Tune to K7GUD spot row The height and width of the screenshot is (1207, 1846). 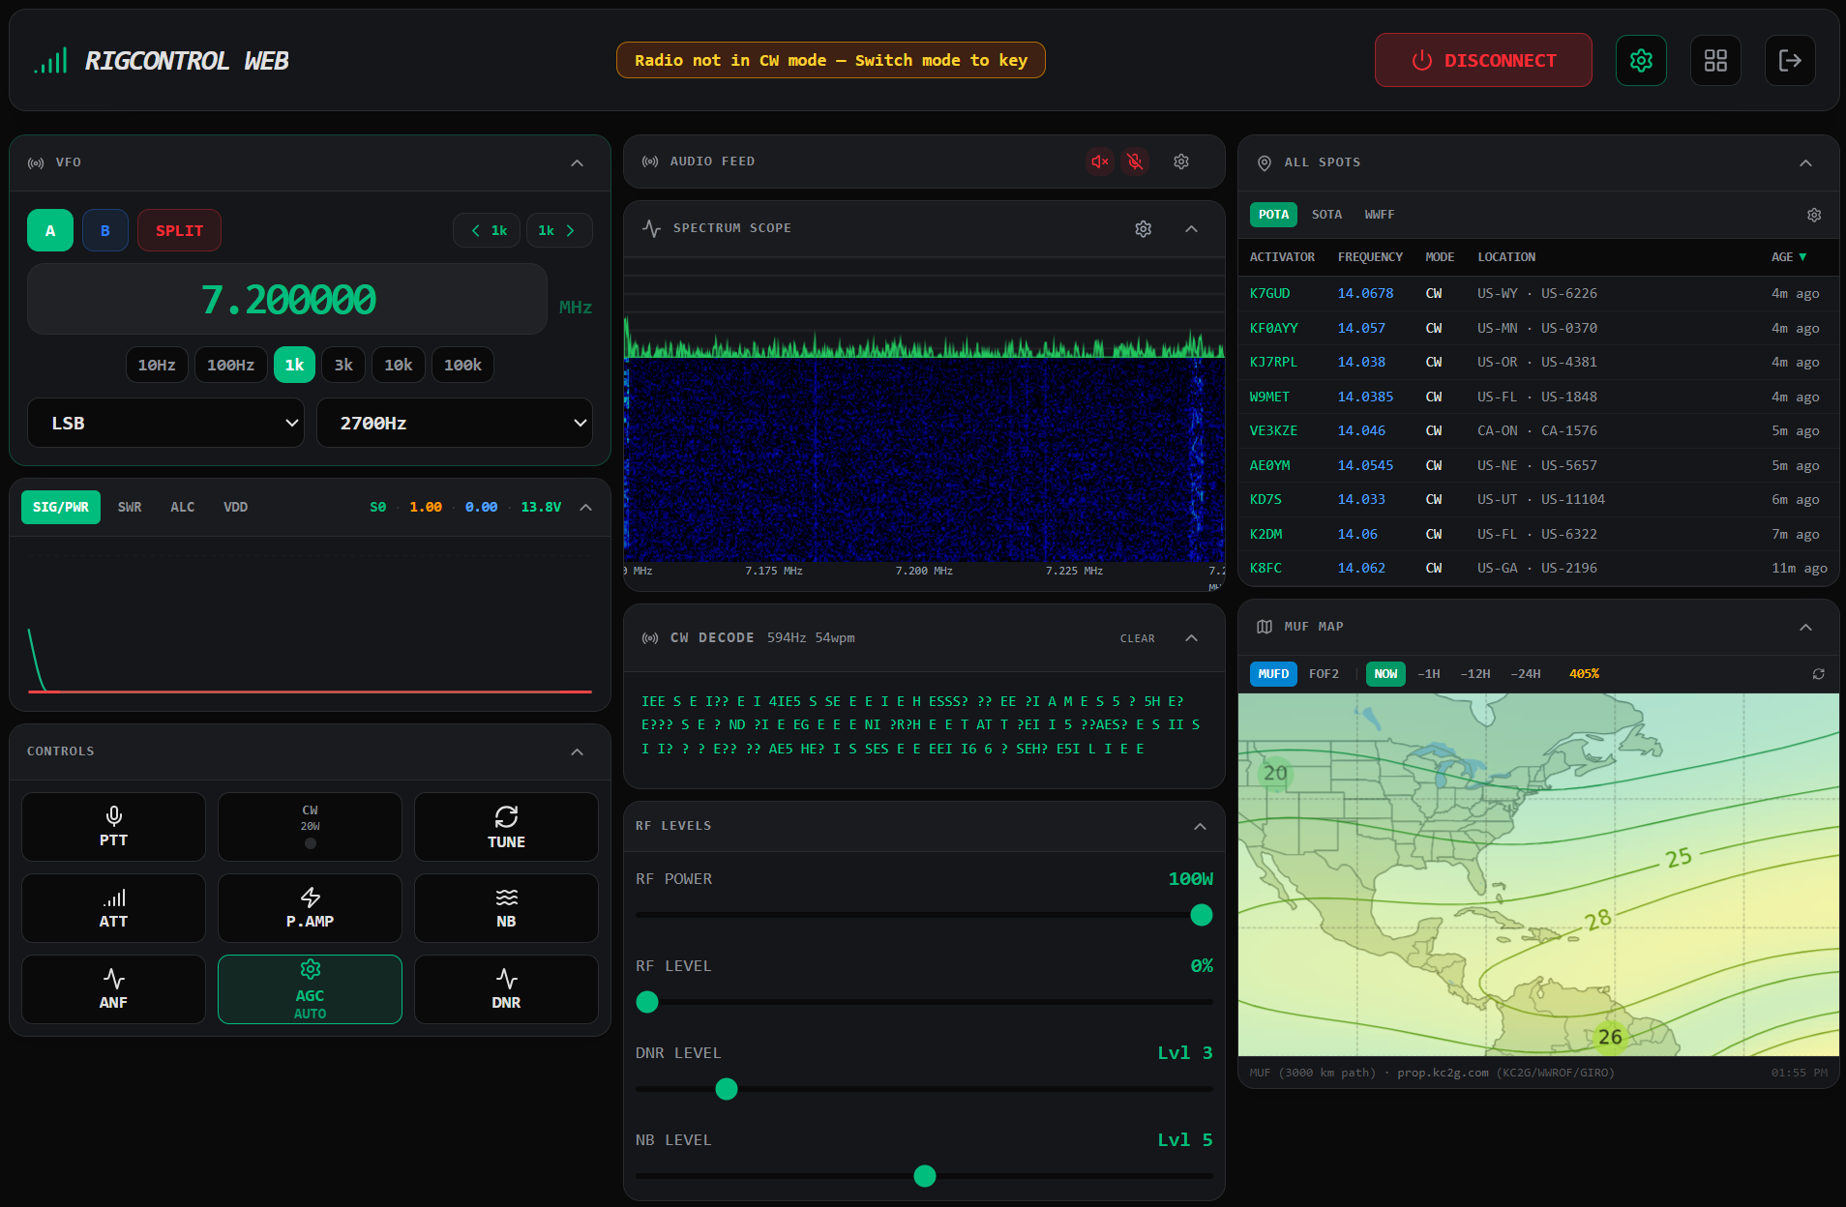pyautogui.click(x=1538, y=293)
